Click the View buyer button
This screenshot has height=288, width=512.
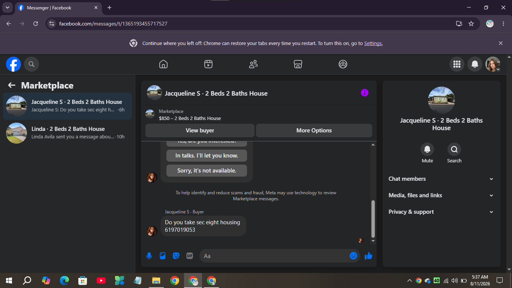[200, 130]
